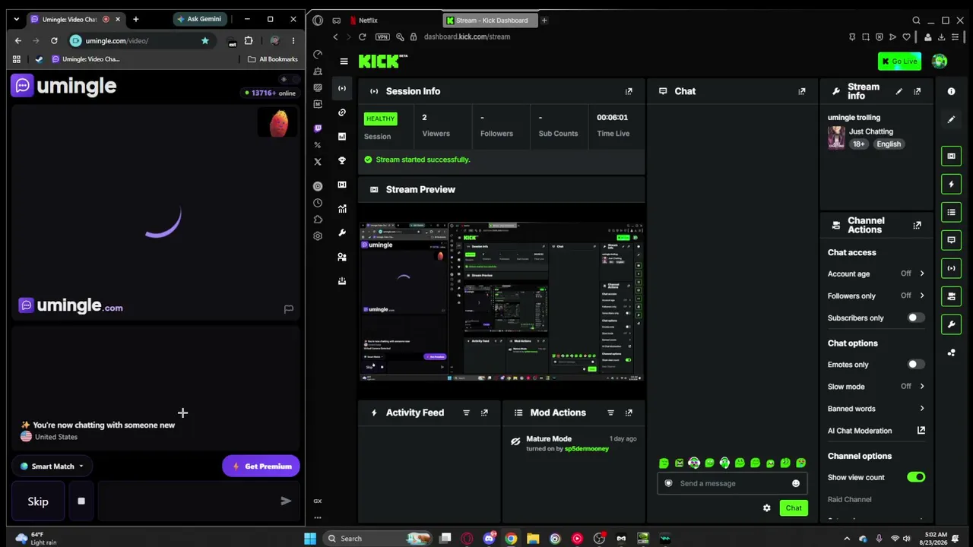The image size is (973, 547).
Task: Open the Stream section in Kick sidebar
Action: tap(342, 88)
